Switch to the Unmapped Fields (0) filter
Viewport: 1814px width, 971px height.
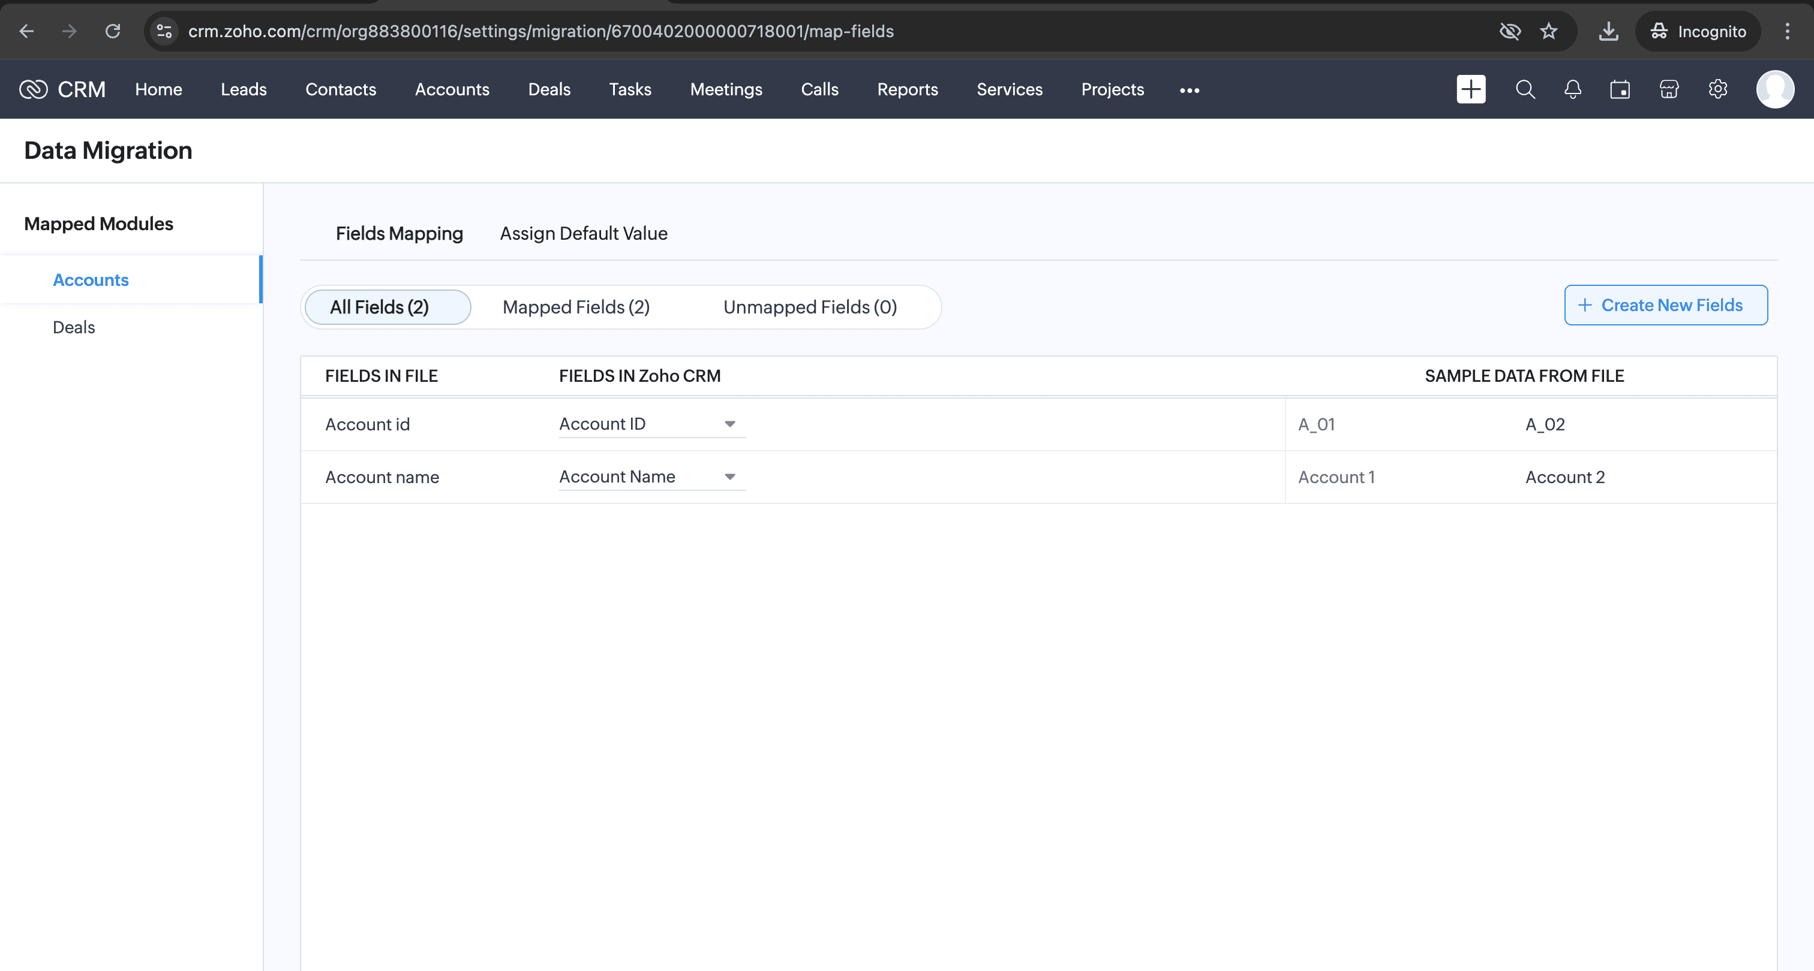tap(809, 307)
